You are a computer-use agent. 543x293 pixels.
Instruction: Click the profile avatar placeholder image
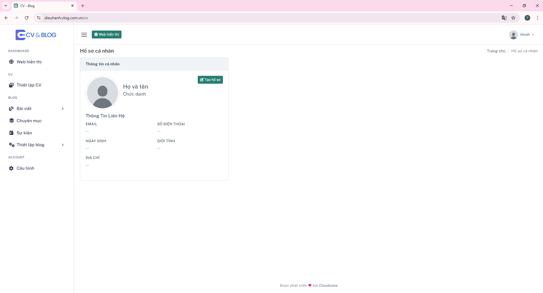click(103, 93)
